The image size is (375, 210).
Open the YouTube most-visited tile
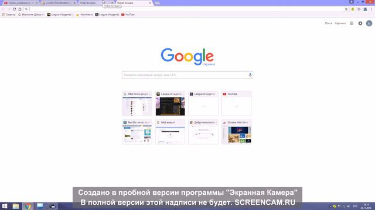pyautogui.click(x=237, y=104)
